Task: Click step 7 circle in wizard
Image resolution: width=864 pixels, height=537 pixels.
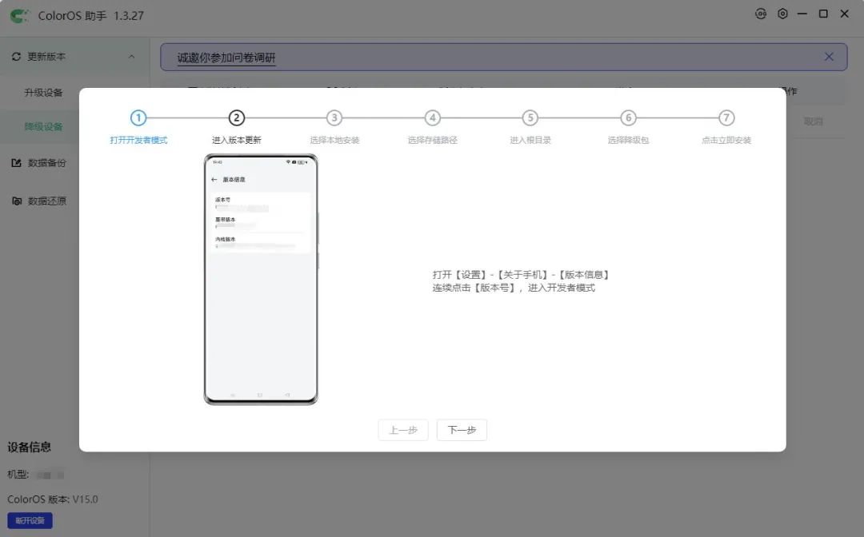Action: click(x=726, y=117)
